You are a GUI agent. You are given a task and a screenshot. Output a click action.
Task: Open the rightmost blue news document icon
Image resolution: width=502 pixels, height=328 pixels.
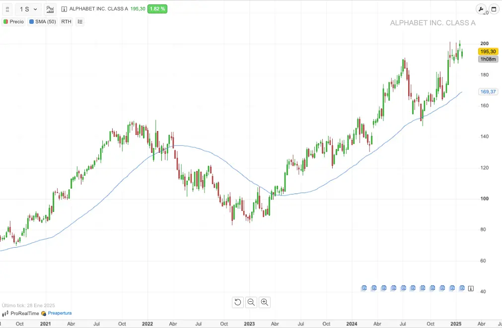462,288
